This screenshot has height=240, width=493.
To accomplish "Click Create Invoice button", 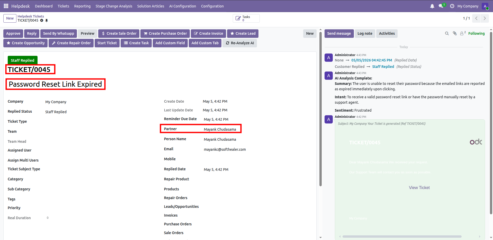I will 208,33.
